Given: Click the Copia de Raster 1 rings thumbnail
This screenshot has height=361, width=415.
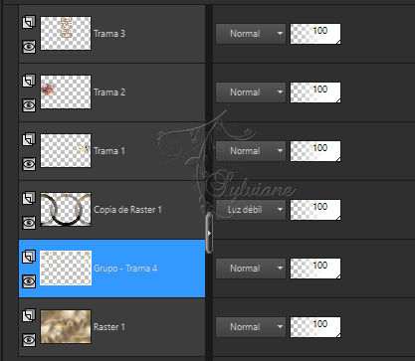Looking at the screenshot, I should (x=66, y=210).
